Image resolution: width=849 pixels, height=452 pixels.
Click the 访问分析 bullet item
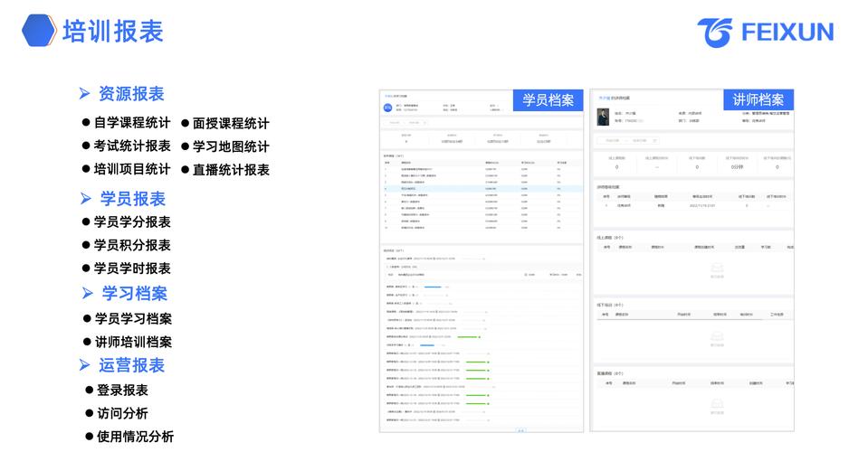click(117, 413)
